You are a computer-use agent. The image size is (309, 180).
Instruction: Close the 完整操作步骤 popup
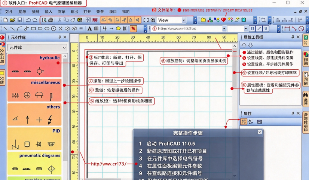(x=260, y=132)
